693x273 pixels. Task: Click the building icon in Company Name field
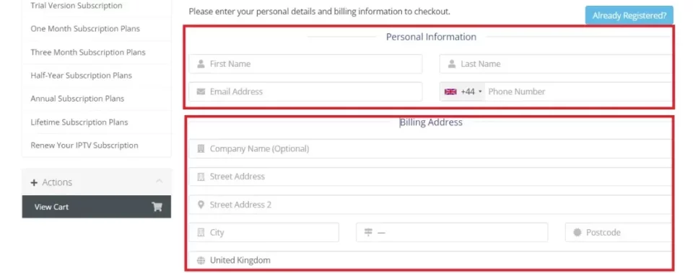click(x=201, y=148)
